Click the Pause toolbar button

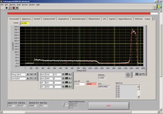click(17, 8)
